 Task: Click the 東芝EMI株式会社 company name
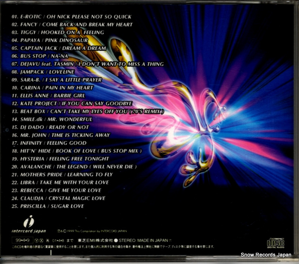pyautogui.click(x=95, y=240)
